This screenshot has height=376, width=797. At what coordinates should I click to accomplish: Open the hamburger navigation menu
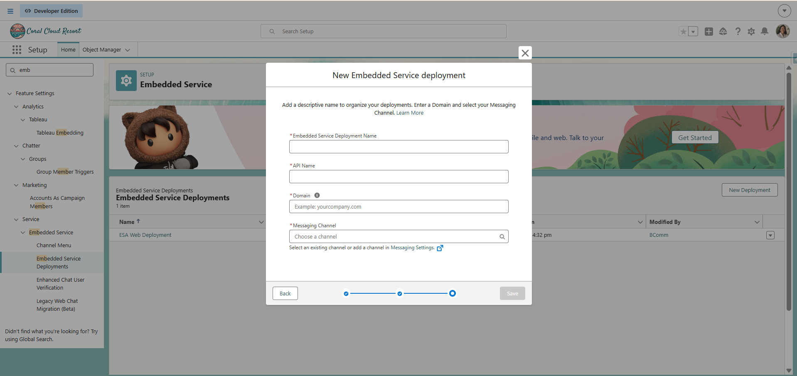pyautogui.click(x=10, y=11)
